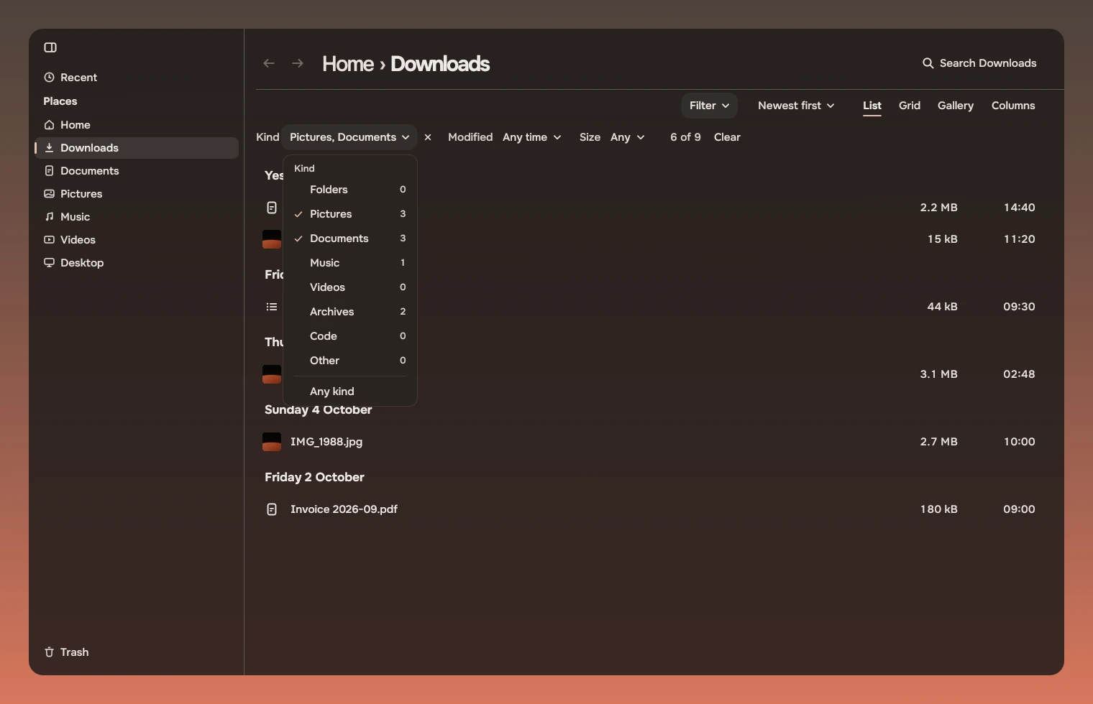Viewport: 1093px width, 704px height.
Task: Check Code in the Kind menu
Action: (x=350, y=336)
